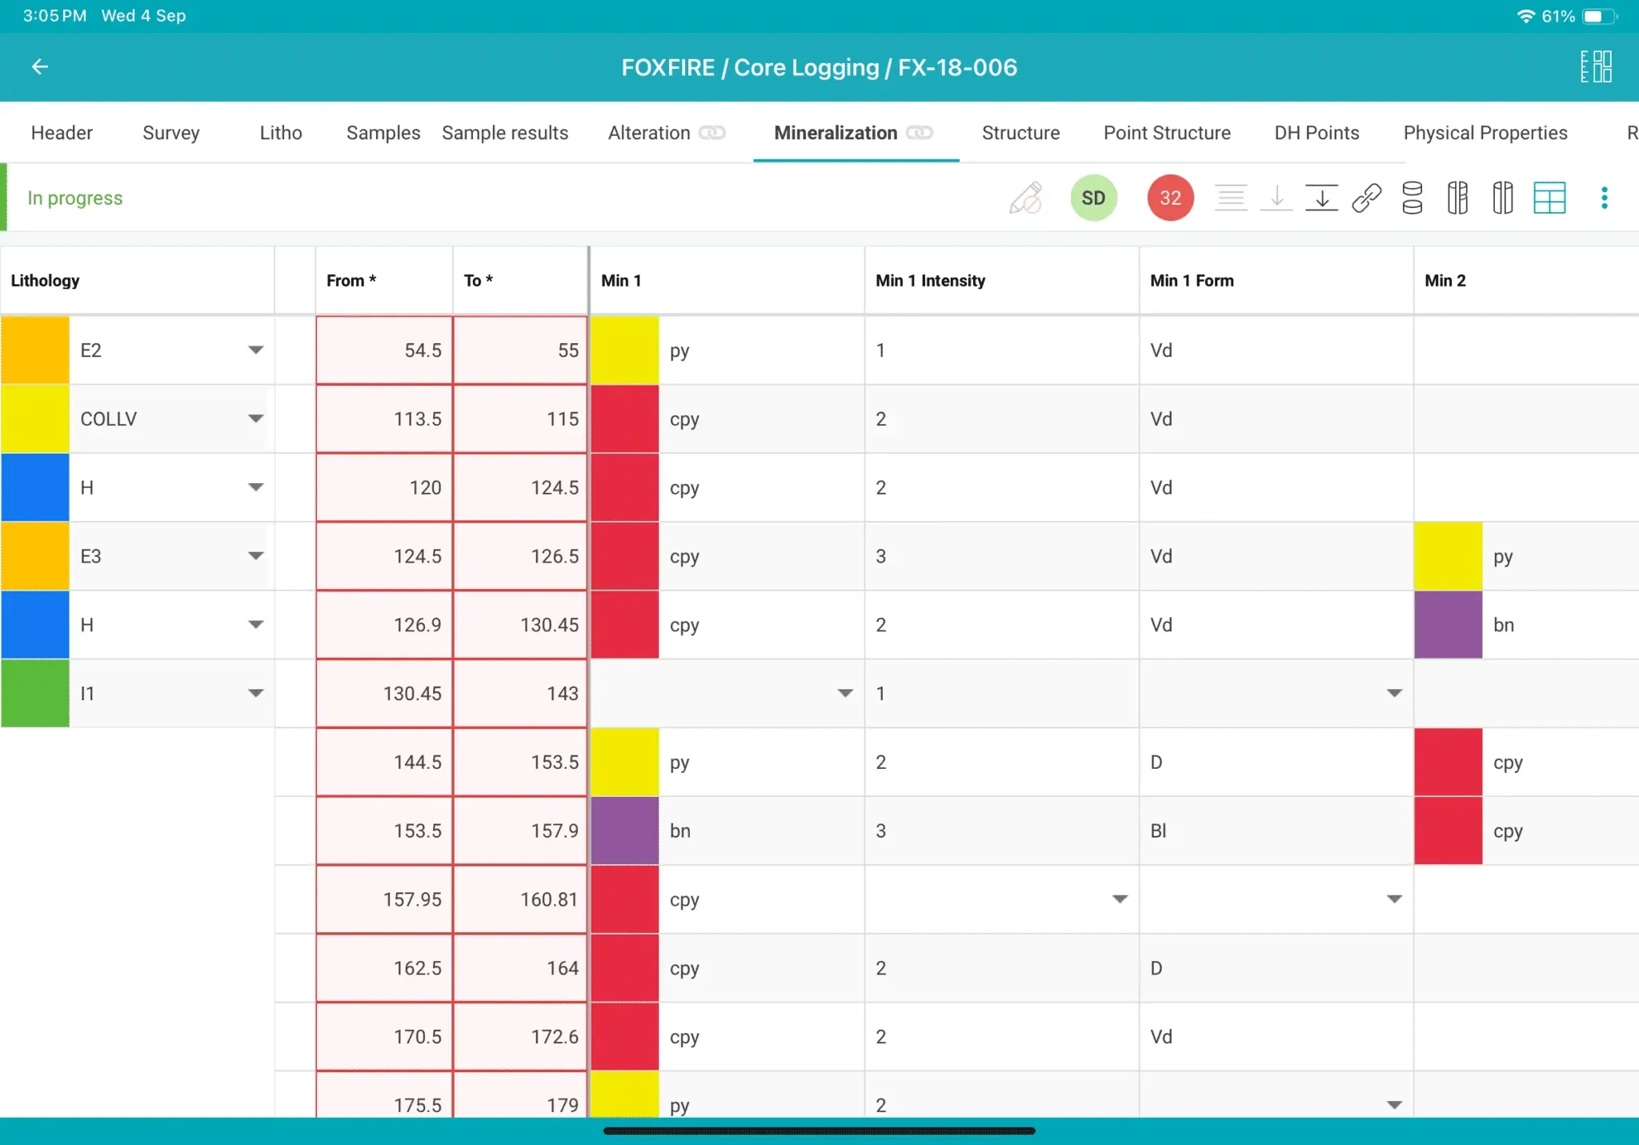Open the vertical three-dot more menu
This screenshot has height=1145, width=1639.
coord(1604,198)
